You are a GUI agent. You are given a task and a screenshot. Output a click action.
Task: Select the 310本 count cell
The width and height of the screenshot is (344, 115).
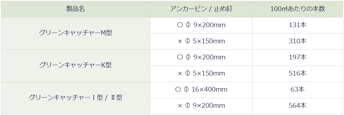point(298,41)
